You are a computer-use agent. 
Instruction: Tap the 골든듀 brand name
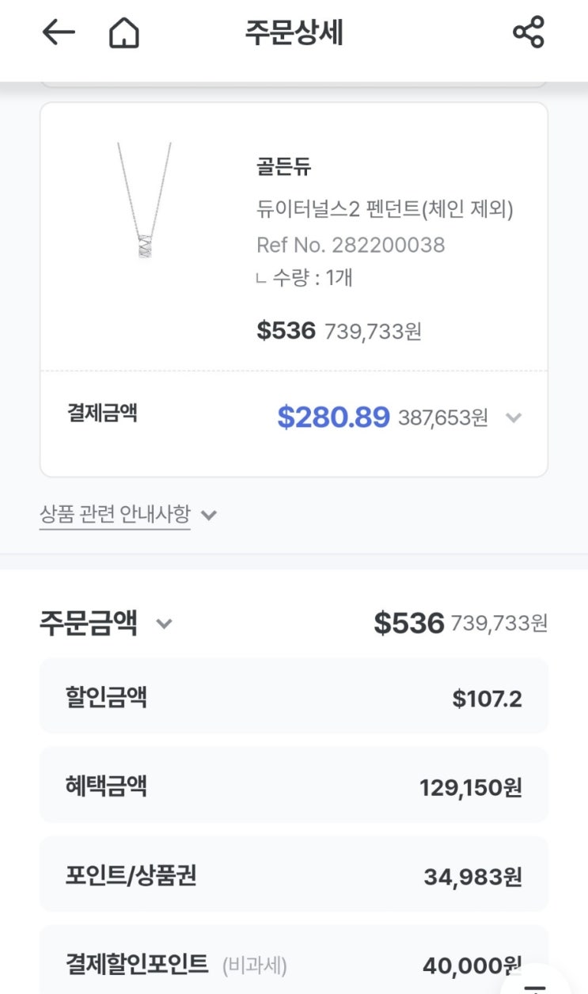pyautogui.click(x=284, y=167)
